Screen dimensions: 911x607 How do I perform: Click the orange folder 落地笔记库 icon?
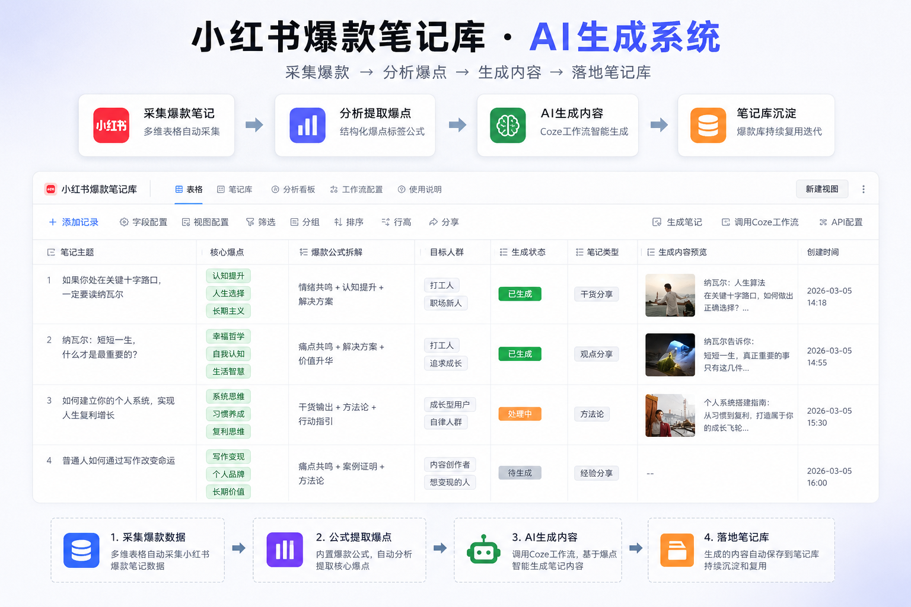click(x=677, y=550)
